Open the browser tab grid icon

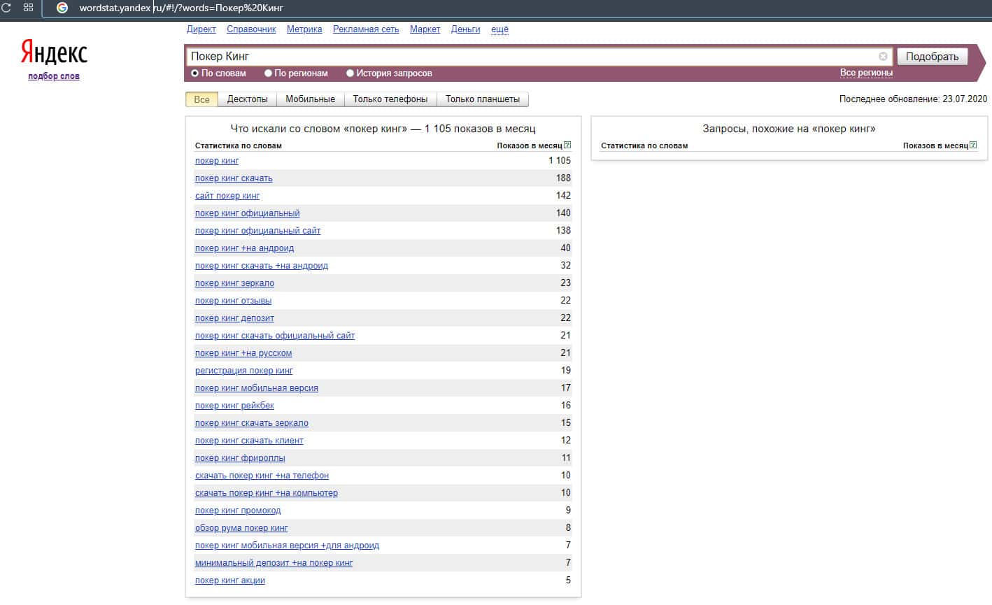point(28,8)
